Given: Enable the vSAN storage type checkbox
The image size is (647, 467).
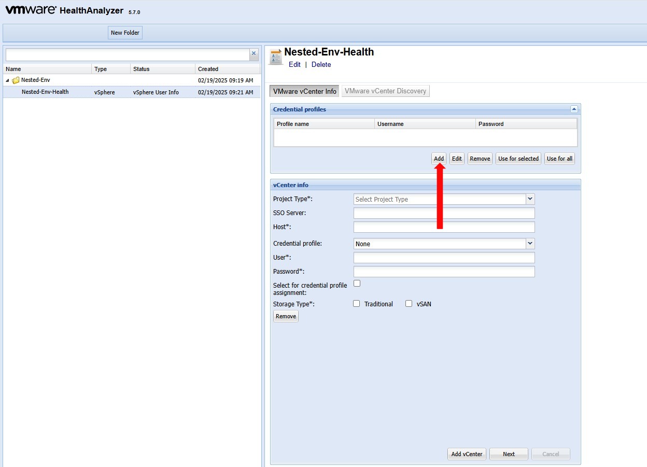Looking at the screenshot, I should [409, 304].
